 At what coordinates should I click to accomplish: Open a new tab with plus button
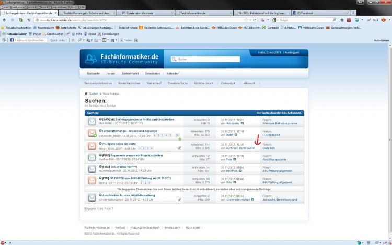coord(353,13)
